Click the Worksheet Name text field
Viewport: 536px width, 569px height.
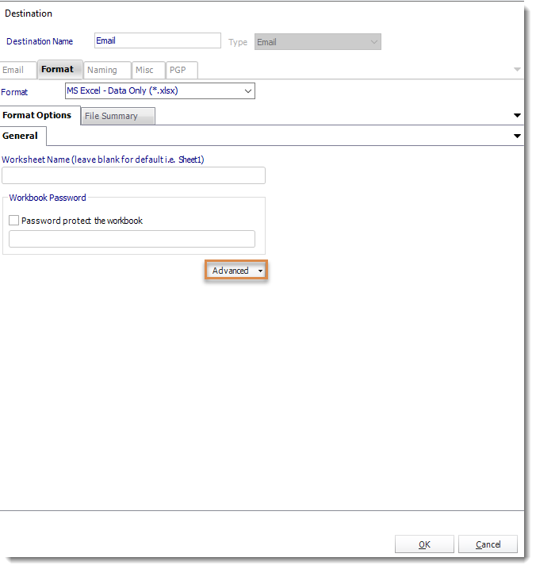pyautogui.click(x=134, y=176)
